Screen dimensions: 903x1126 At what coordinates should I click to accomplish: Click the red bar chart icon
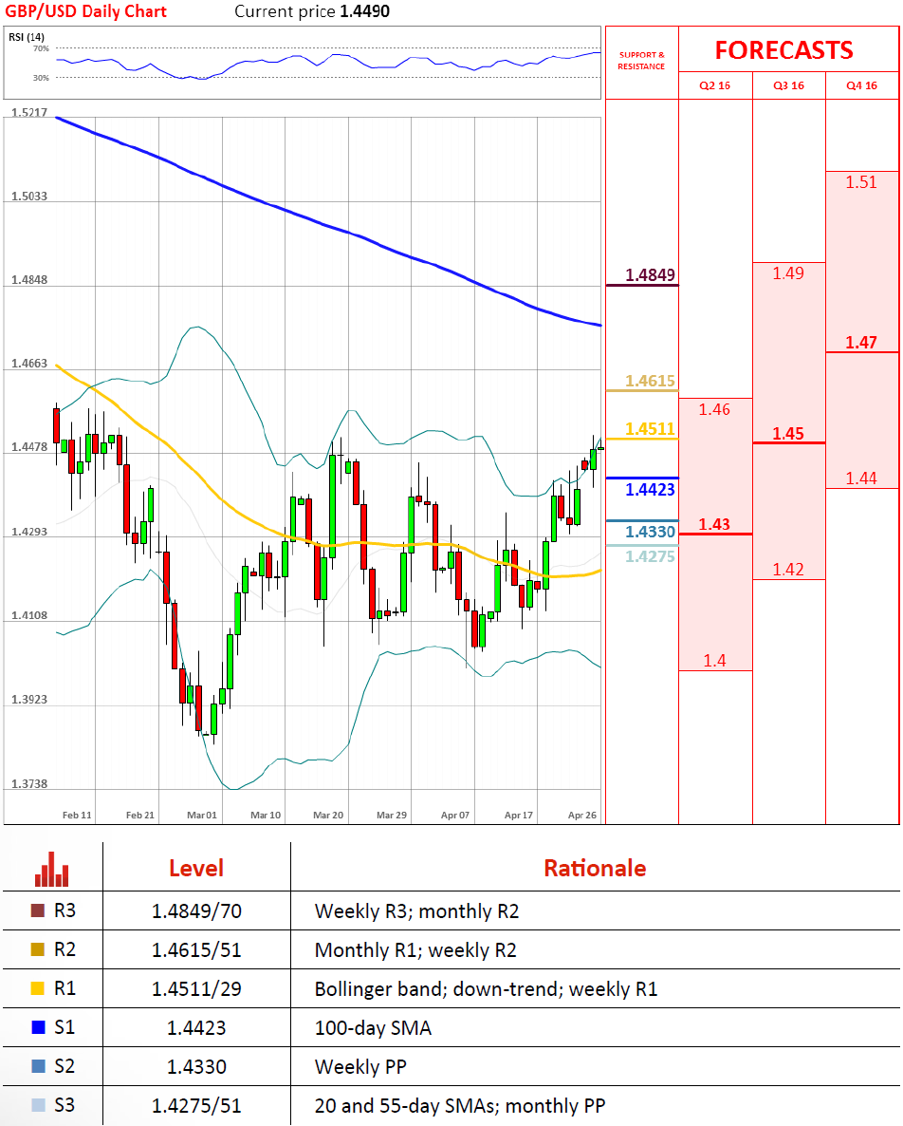[x=51, y=869]
